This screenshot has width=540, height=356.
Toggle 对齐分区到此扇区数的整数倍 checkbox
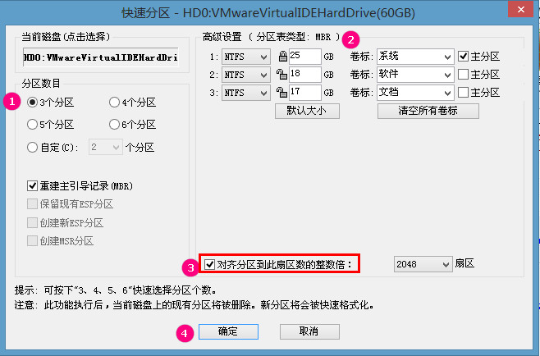point(210,264)
